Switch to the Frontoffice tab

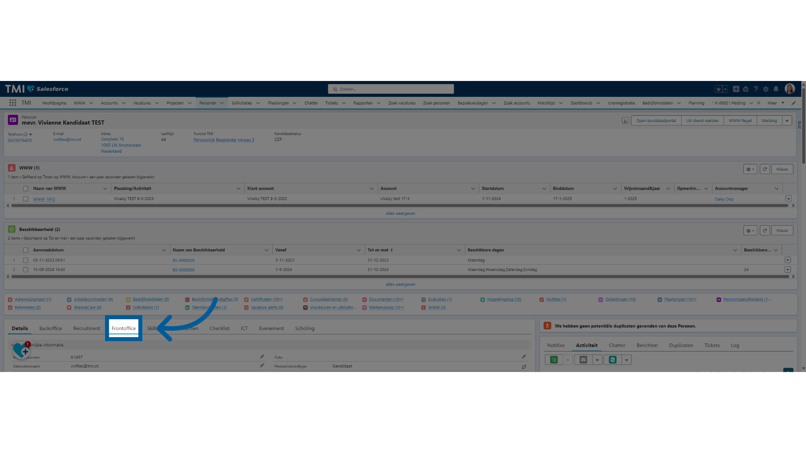[x=123, y=328]
